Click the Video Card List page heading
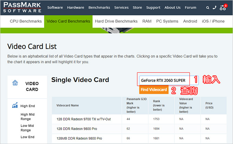The width and height of the screenshot is (233, 144). pyautogui.click(x=32, y=46)
